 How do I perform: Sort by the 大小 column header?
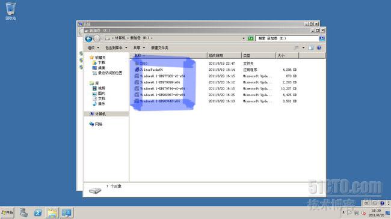tap(288, 55)
